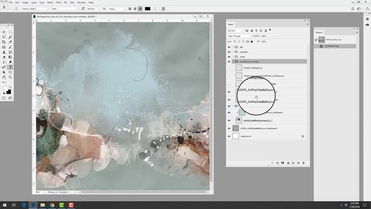Open the Filter menu
The image size is (371, 209).
[x=59, y=2]
